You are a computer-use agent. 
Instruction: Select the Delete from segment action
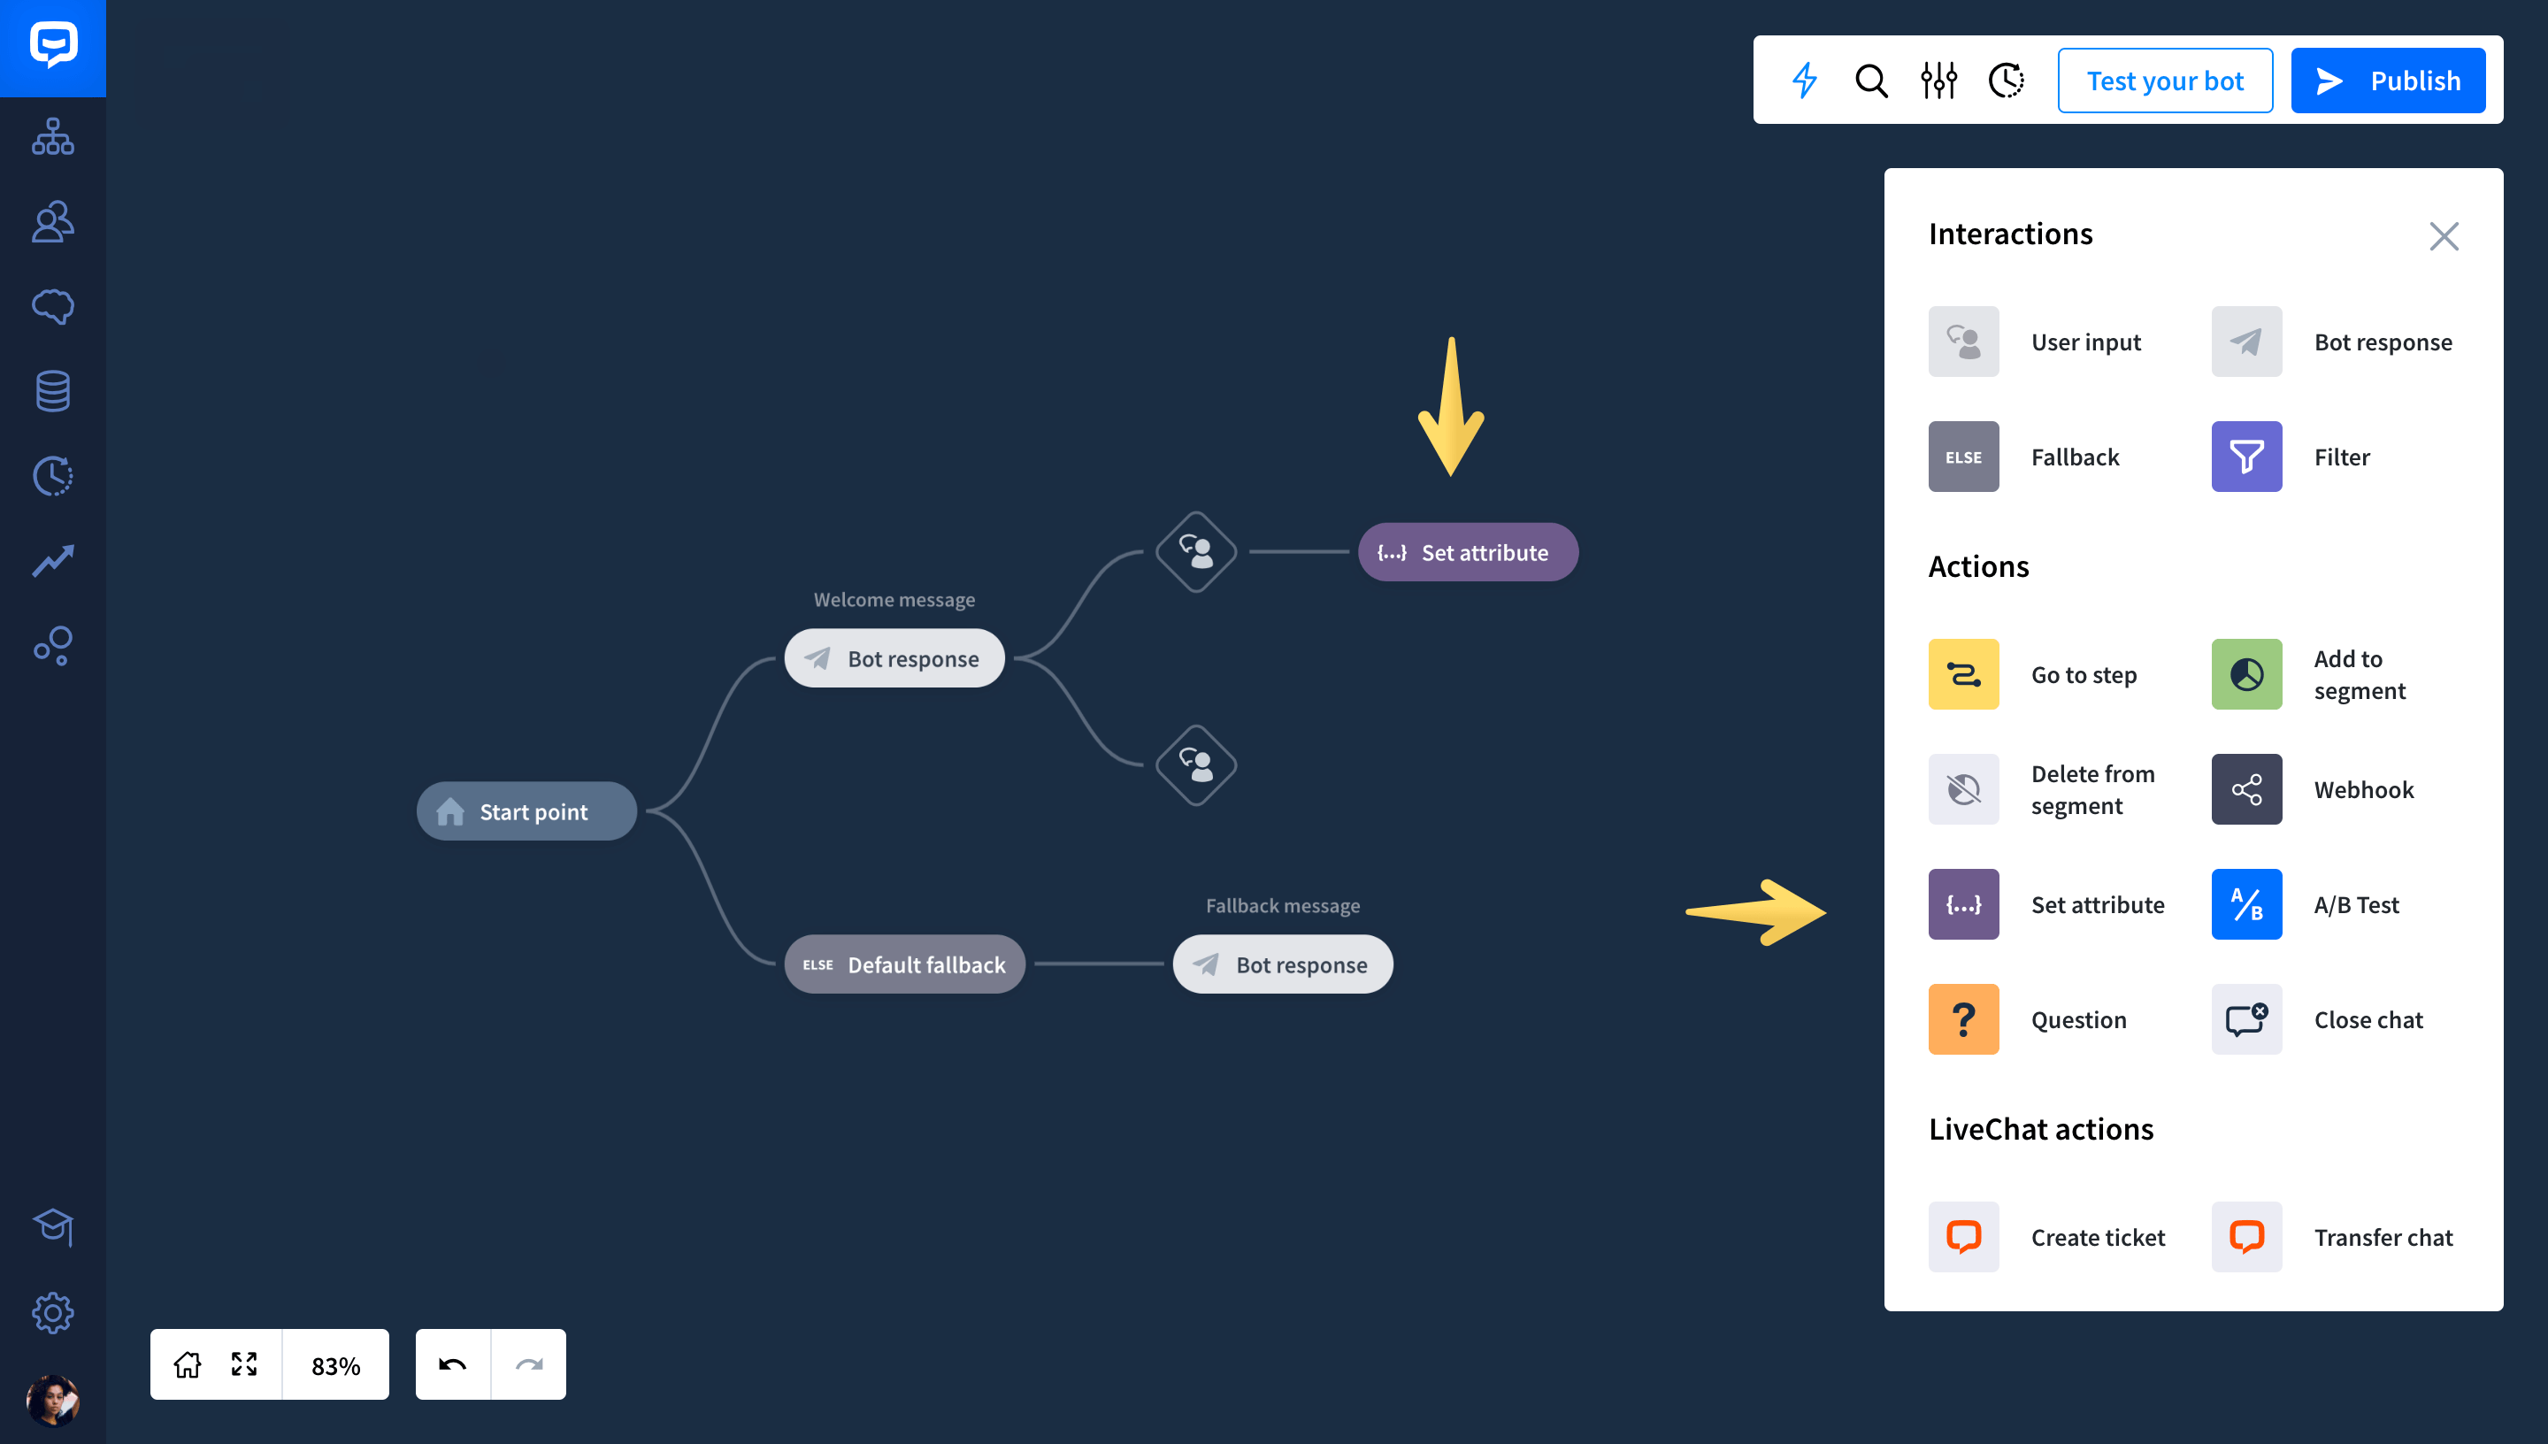2042,789
